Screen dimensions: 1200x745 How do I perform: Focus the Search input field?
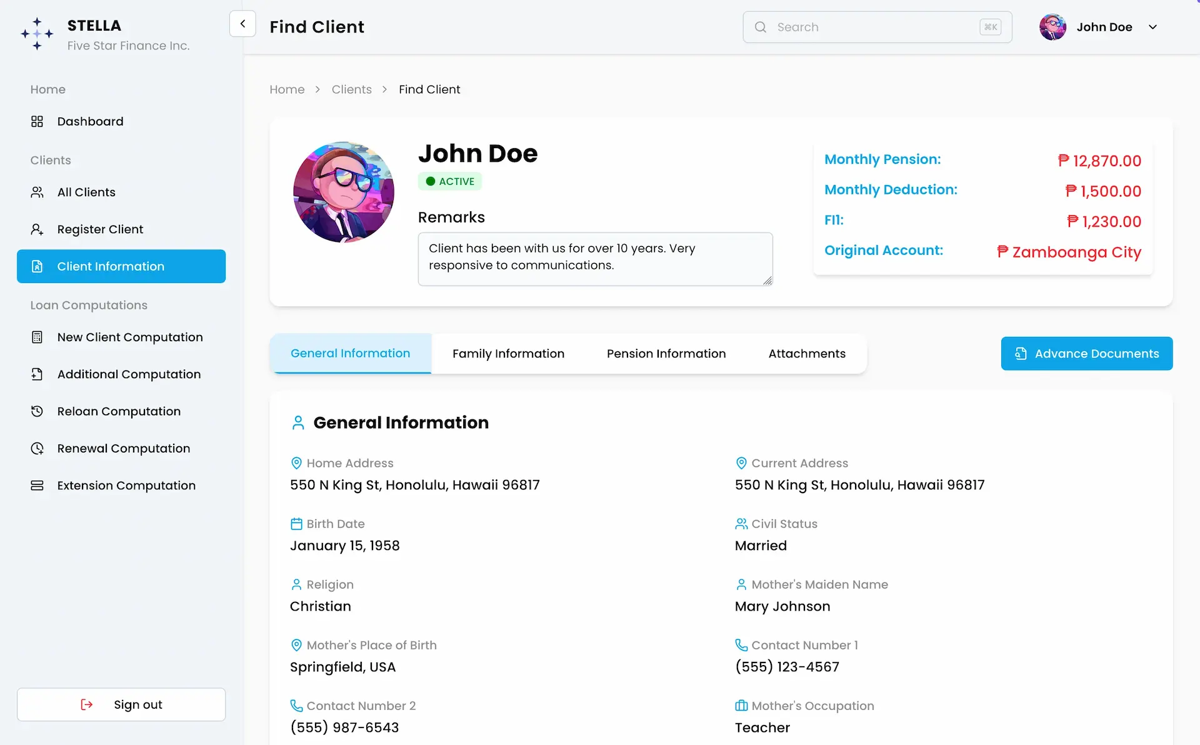pos(877,27)
